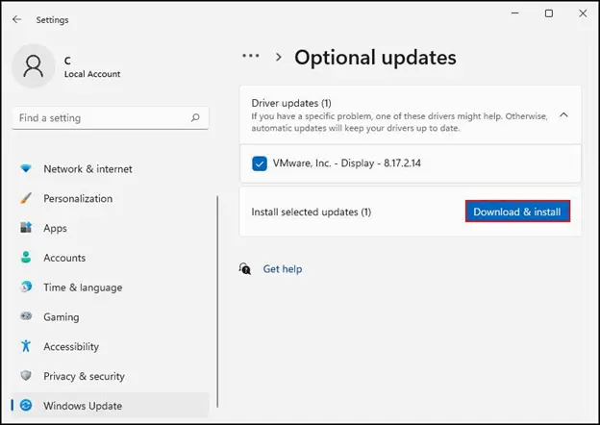
Task: Select Windows Update in sidebar
Action: coord(111,406)
